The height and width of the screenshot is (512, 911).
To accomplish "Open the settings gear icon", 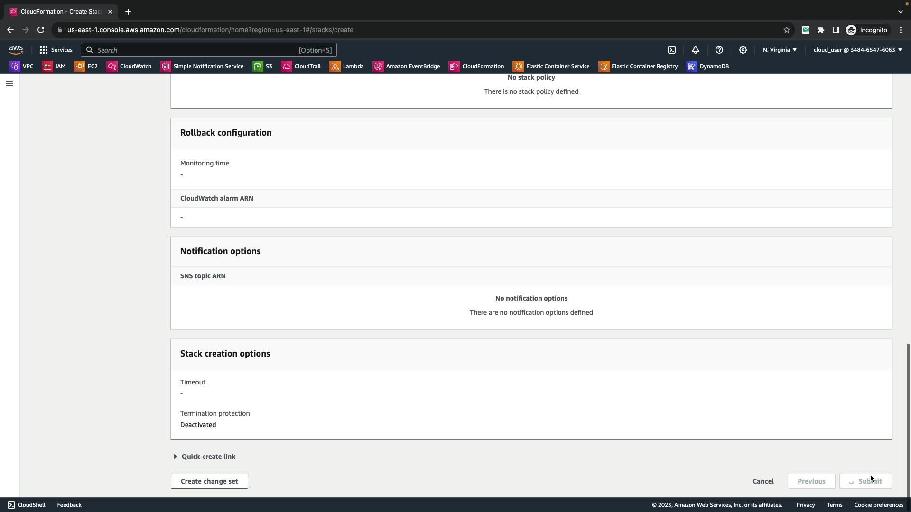I will tap(743, 50).
